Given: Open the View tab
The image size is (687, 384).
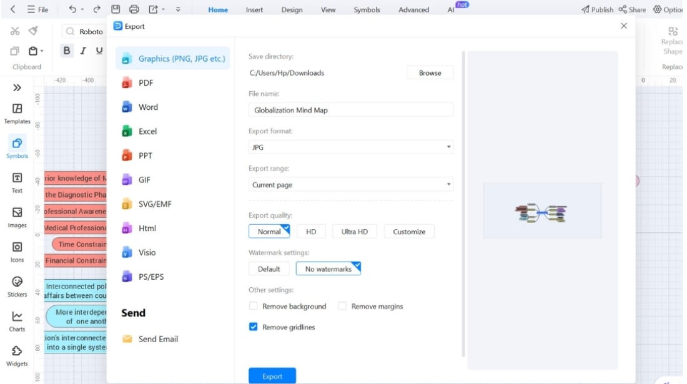Looking at the screenshot, I should (328, 9).
